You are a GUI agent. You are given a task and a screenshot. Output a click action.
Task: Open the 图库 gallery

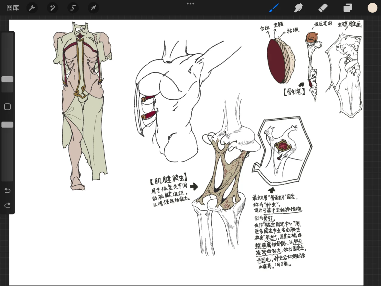13,8
